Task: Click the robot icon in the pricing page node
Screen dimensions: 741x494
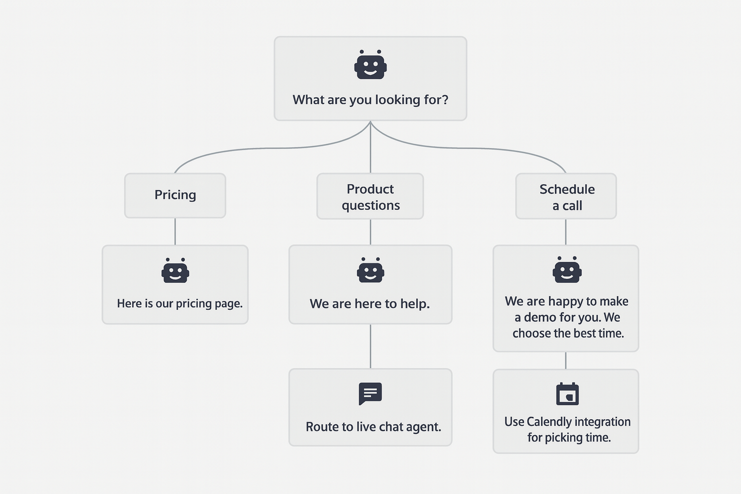Action: [175, 270]
